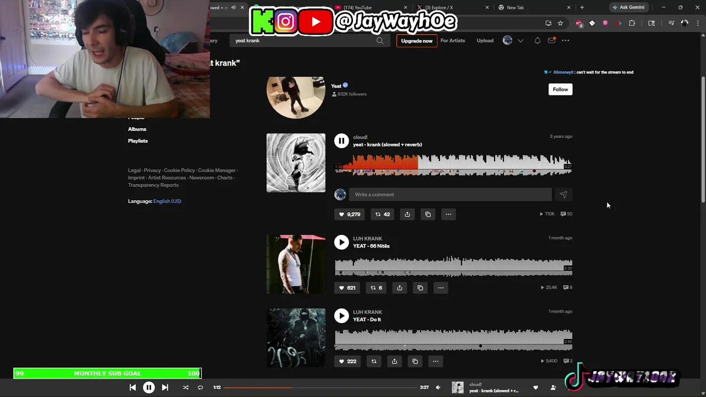The image size is (706, 397).
Task: Click the search magnifier icon in SoundCloud header
Action: (379, 40)
